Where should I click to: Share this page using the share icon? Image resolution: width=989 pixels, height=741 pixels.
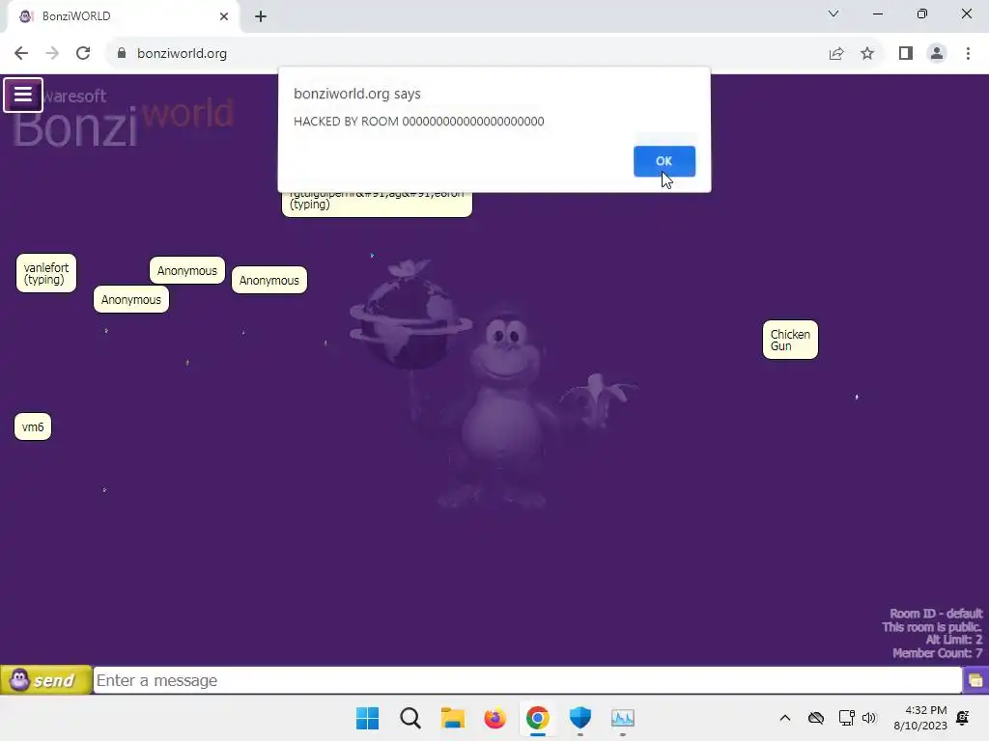(x=836, y=54)
